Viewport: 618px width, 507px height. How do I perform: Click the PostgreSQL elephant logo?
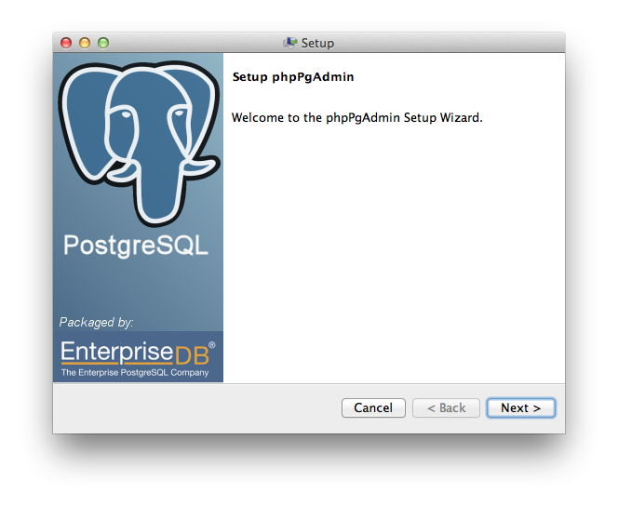138,140
